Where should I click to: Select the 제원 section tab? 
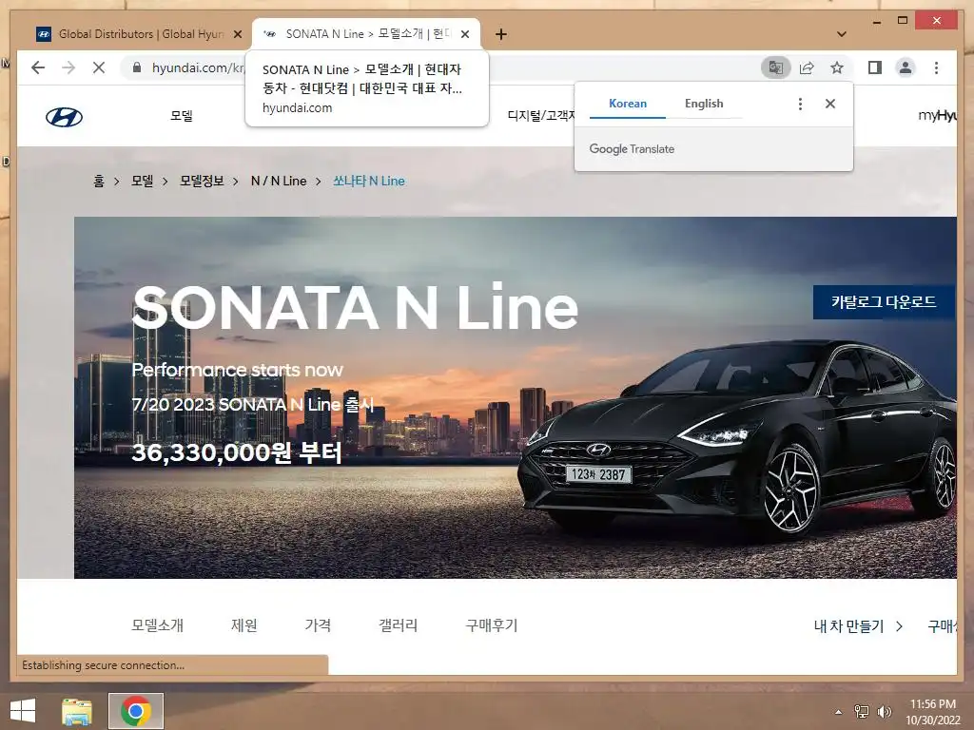pyautogui.click(x=244, y=625)
